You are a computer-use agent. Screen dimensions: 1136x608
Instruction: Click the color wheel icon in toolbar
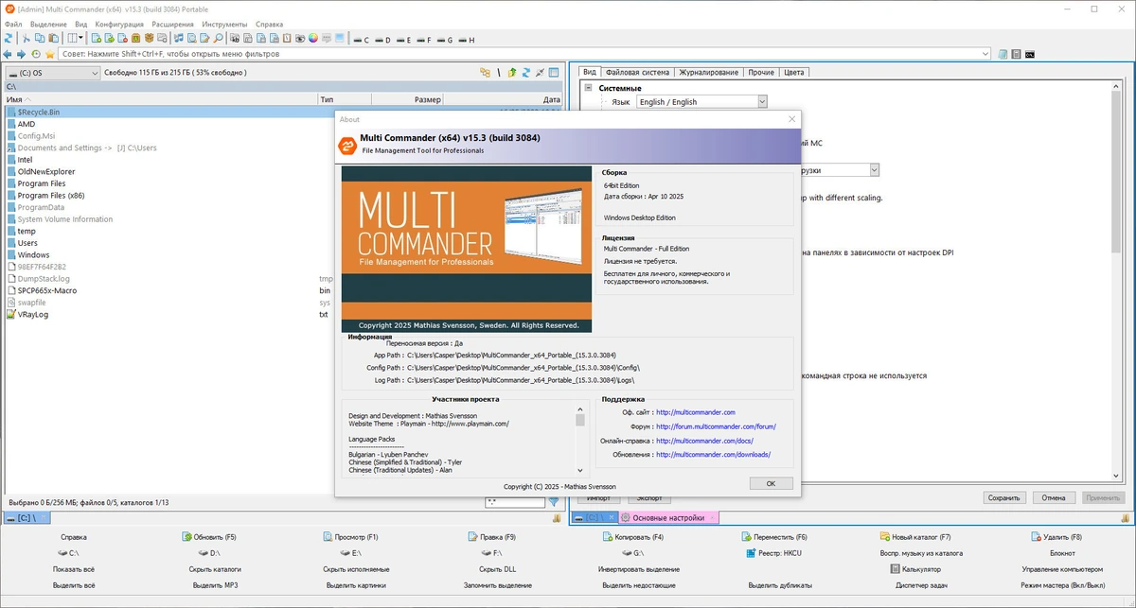coord(312,39)
